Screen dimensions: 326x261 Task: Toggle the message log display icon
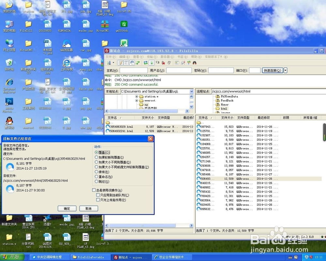pos(120,63)
